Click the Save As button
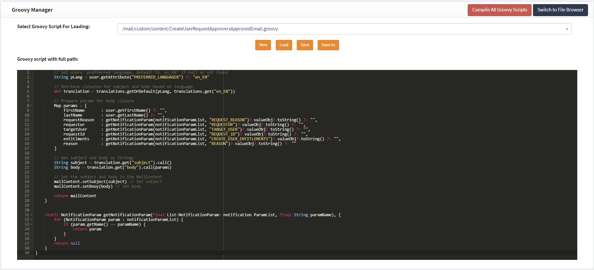This screenshot has height=270, width=594. (x=328, y=45)
